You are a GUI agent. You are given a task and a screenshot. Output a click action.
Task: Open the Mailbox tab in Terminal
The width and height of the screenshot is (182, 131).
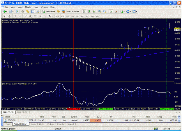click(51, 124)
